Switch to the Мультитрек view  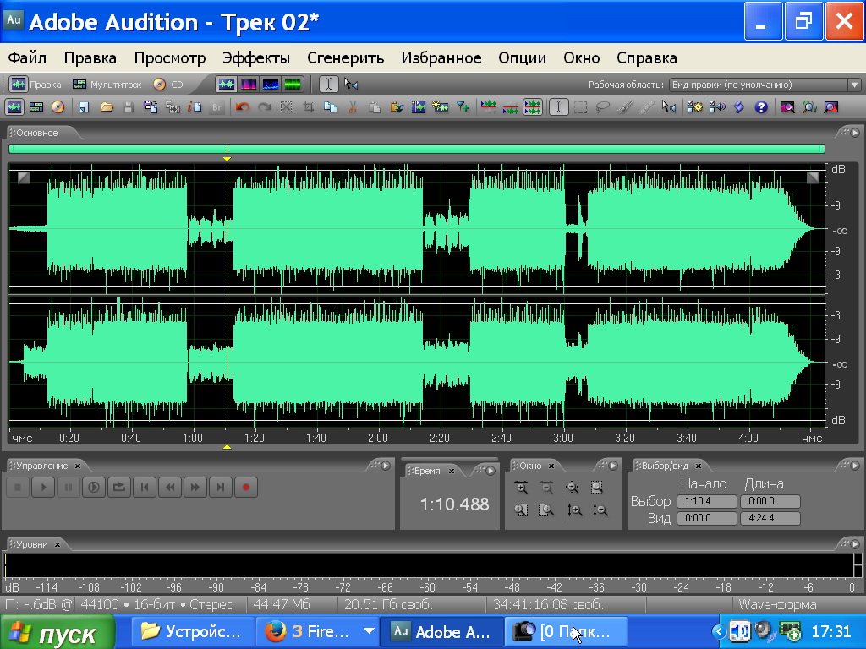pos(107,85)
